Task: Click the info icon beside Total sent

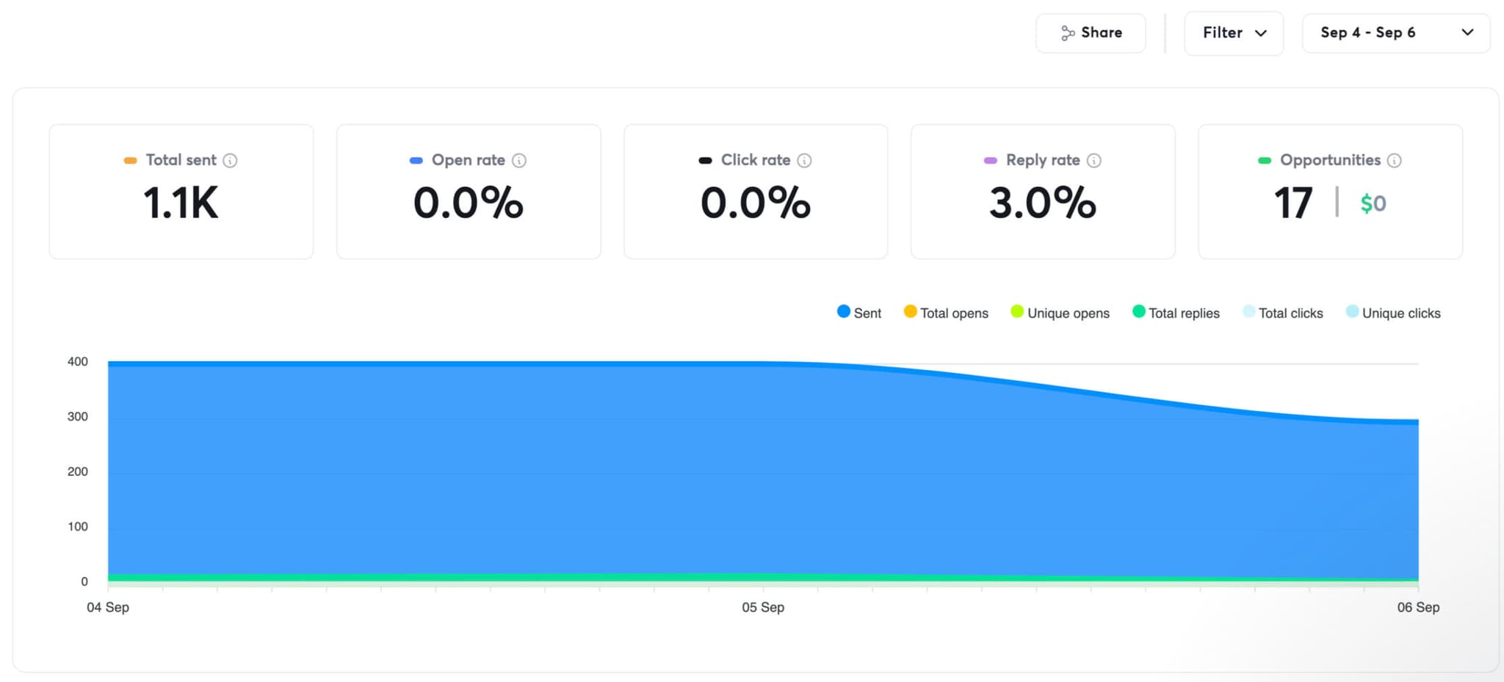Action: (230, 160)
